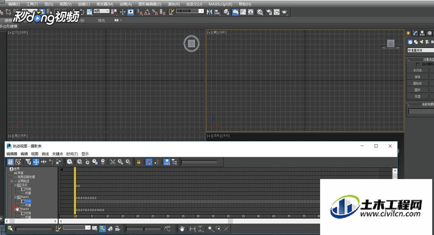Open the Hierarchy tab in command panel

coord(422,33)
